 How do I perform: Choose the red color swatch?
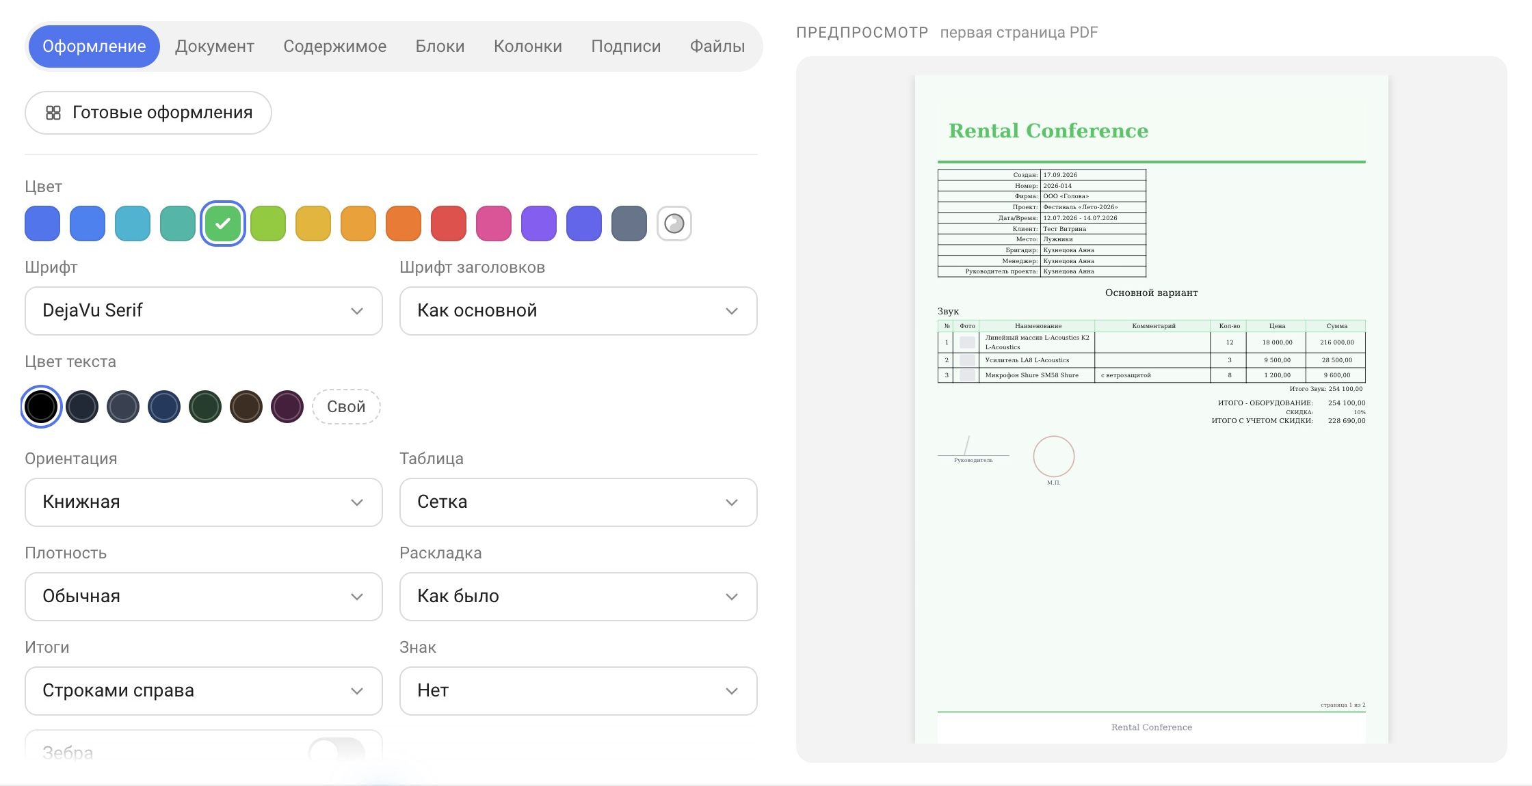pyautogui.click(x=449, y=223)
